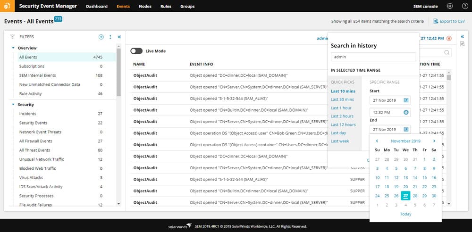Click Today in the calendar

click(405, 214)
